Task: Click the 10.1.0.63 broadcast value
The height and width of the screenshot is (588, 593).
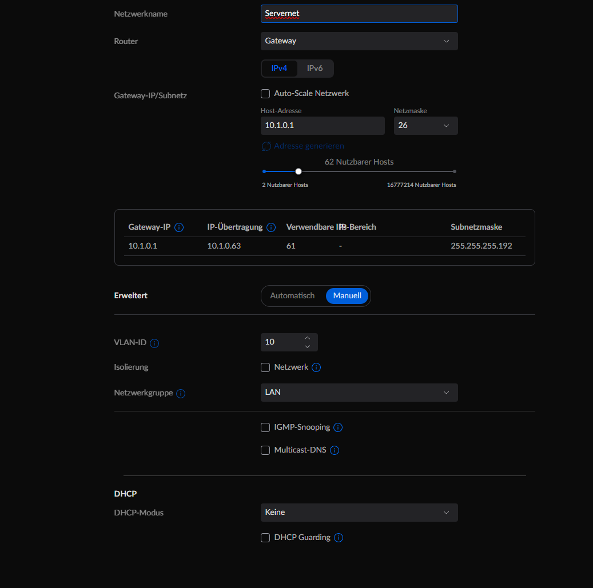Action: click(x=224, y=246)
